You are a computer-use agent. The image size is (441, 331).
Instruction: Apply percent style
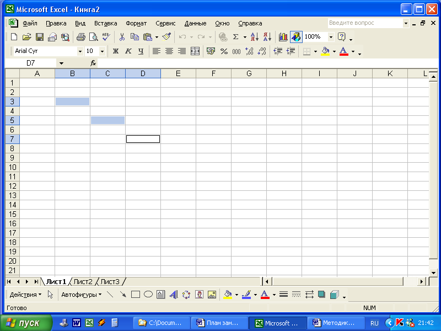[x=224, y=51]
